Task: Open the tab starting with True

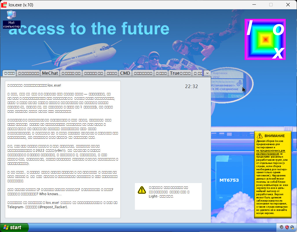Action: coord(180,73)
